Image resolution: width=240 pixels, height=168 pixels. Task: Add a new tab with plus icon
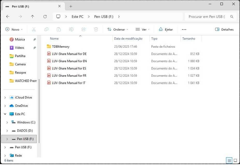point(71,6)
